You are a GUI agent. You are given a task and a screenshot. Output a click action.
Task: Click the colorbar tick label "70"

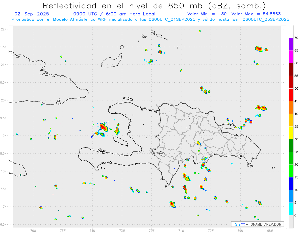click(296, 38)
